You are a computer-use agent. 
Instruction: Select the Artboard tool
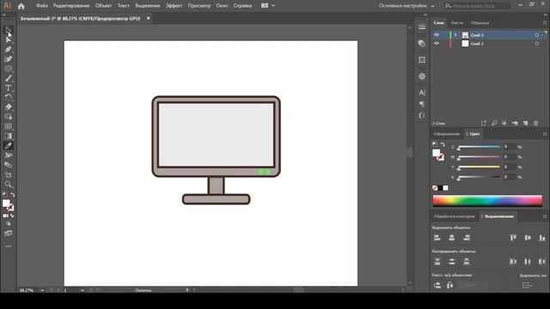point(8,175)
